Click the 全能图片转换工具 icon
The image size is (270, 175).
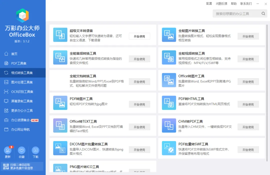pos(169,35)
